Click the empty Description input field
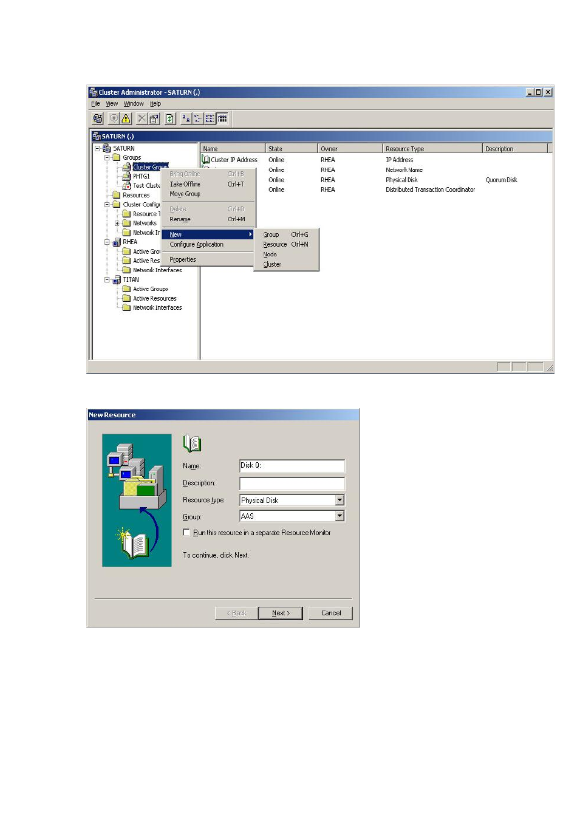 coord(292,483)
